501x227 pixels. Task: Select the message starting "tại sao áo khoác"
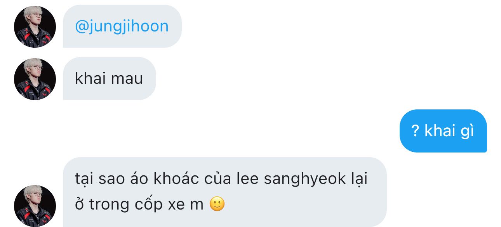[x=225, y=192]
